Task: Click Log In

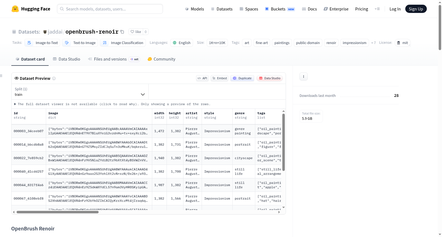Action: tap(395, 9)
